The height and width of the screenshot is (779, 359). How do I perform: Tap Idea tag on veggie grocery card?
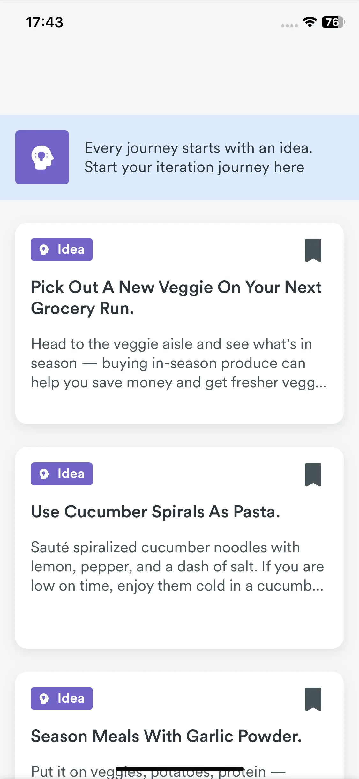click(x=62, y=249)
